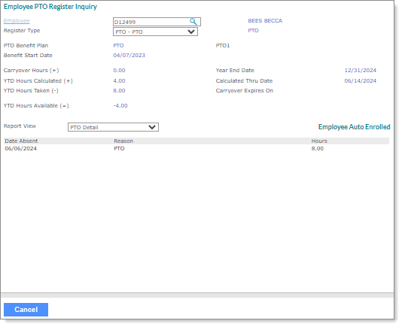402x327 pixels.
Task: Click the horizontal scrollbar above Cancel
Action: [197, 295]
